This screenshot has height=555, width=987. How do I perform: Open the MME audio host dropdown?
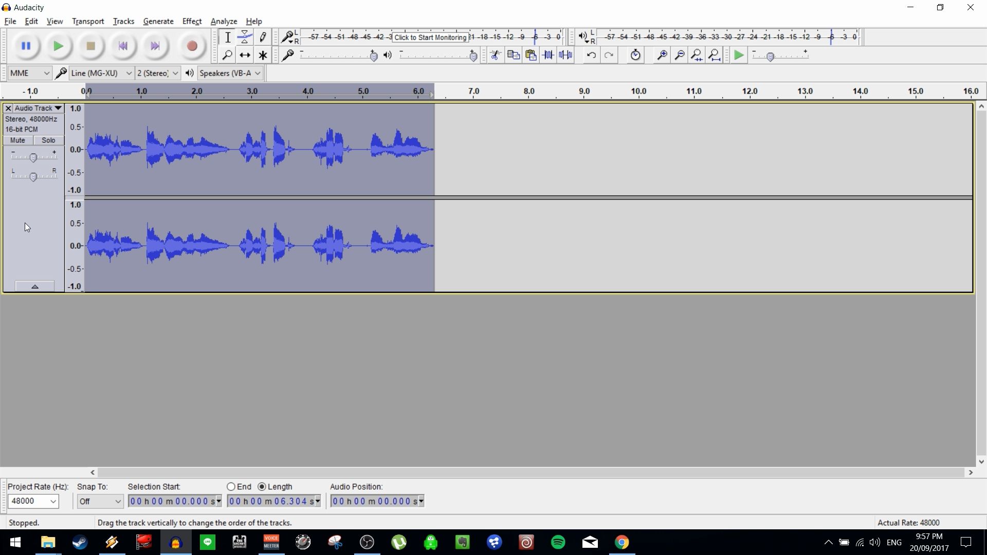click(x=29, y=73)
